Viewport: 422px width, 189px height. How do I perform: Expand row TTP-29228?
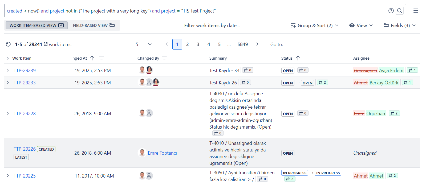[8, 113]
